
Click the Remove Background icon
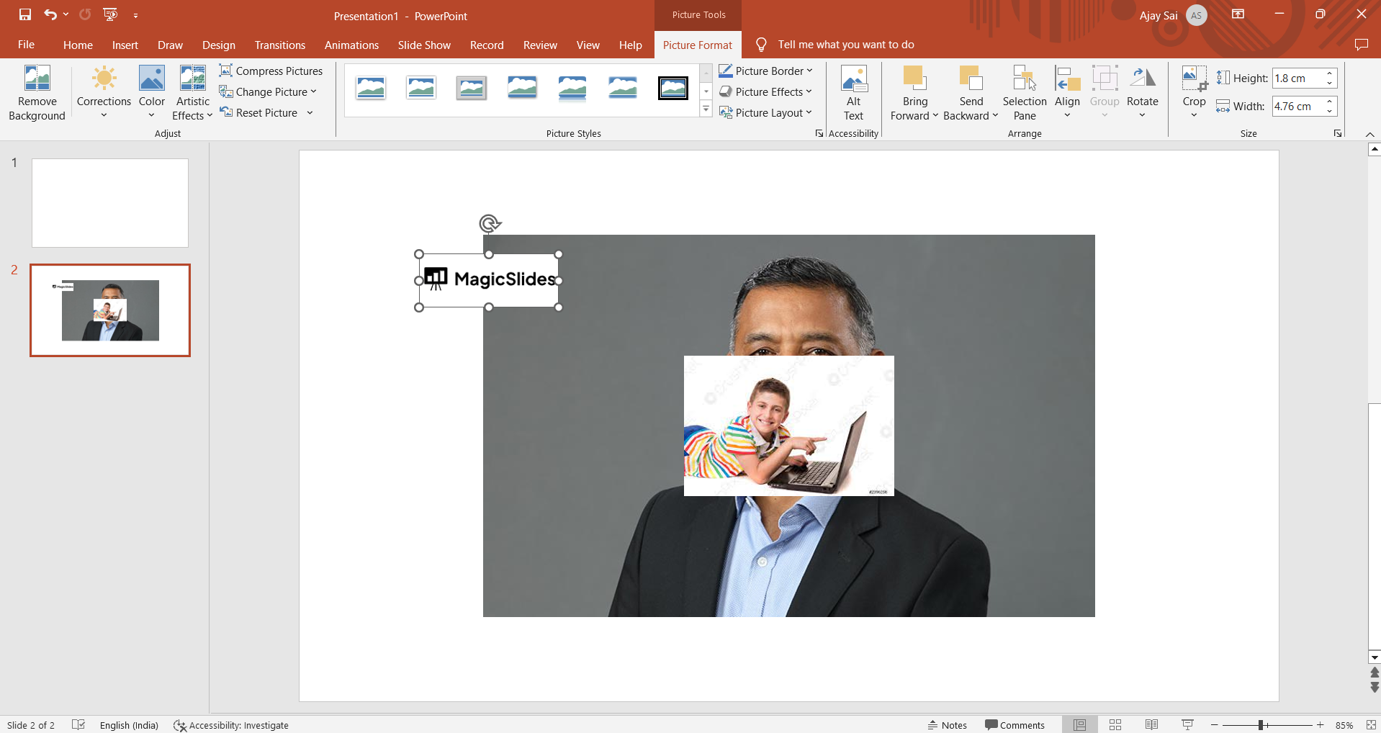point(37,78)
